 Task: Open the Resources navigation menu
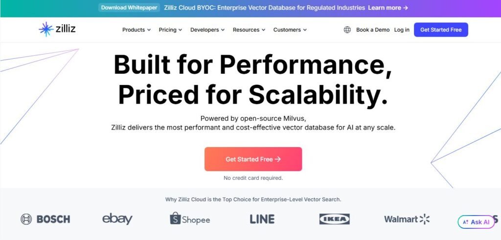click(x=249, y=30)
